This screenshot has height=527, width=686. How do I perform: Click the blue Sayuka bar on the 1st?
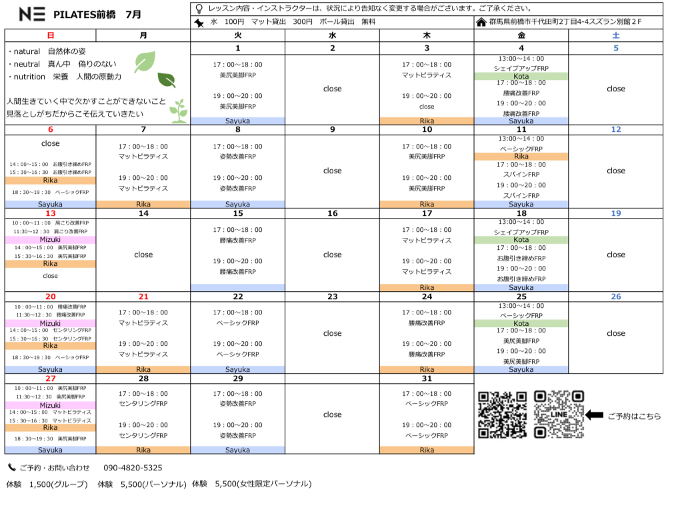(237, 121)
